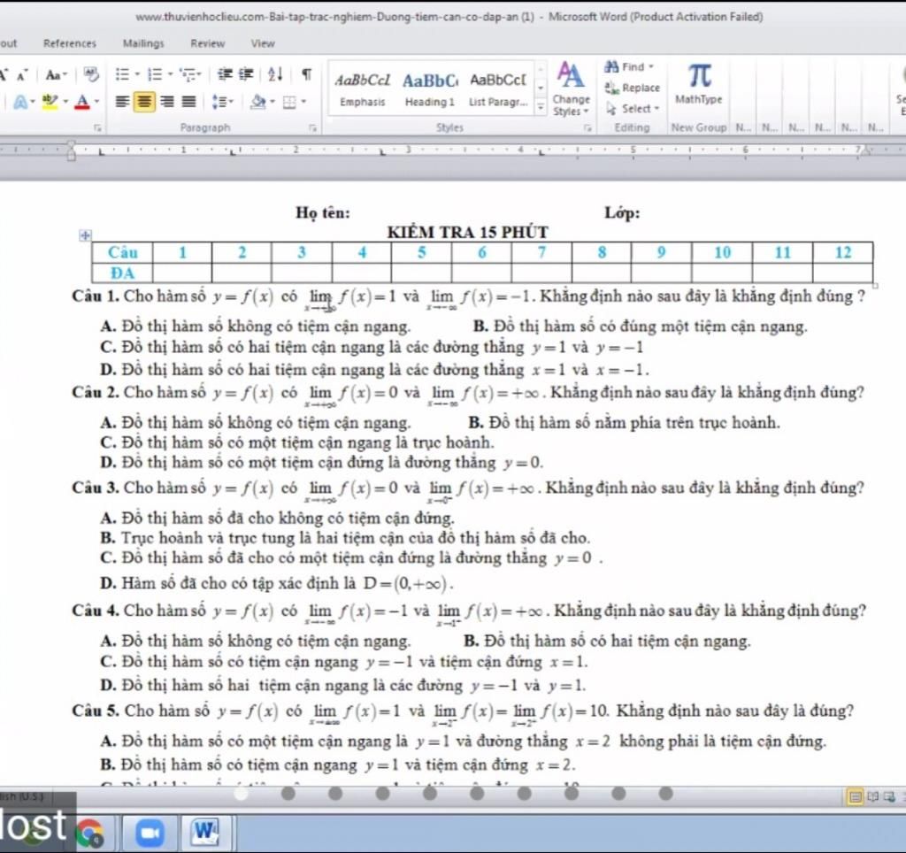Open the bullet library dropdown arrow
Image resolution: width=906 pixels, height=853 pixels.
click(x=137, y=74)
